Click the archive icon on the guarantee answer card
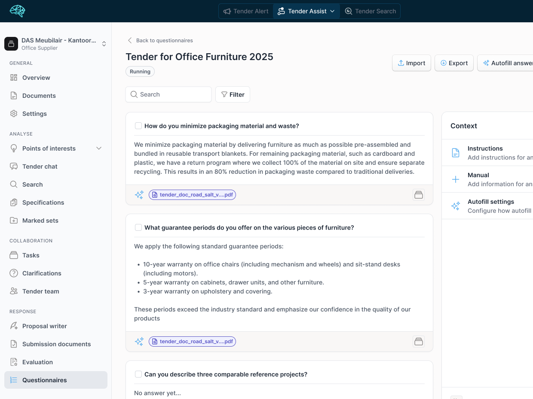 pyautogui.click(x=418, y=341)
